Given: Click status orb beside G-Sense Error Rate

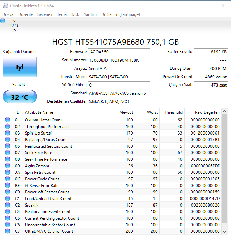Looking at the screenshot, I should pyautogui.click(x=8, y=186).
